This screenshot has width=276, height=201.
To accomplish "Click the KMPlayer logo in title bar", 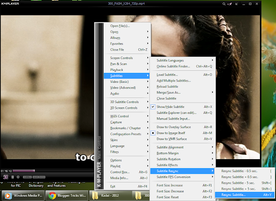I will [10, 3].
